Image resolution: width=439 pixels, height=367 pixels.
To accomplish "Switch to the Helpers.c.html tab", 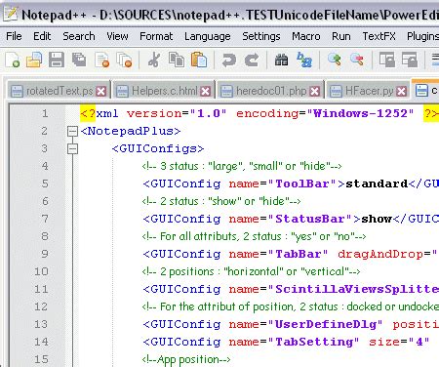I will pos(165,91).
